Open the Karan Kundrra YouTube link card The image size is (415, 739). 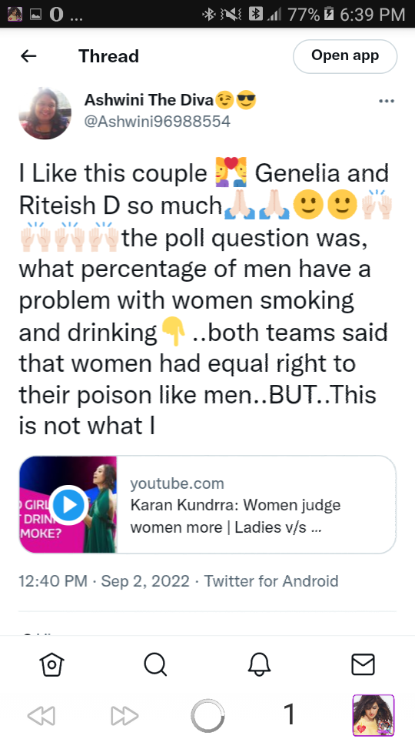[207, 504]
